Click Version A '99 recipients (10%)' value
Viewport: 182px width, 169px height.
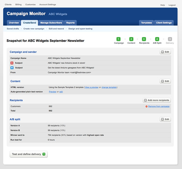(56, 126)
